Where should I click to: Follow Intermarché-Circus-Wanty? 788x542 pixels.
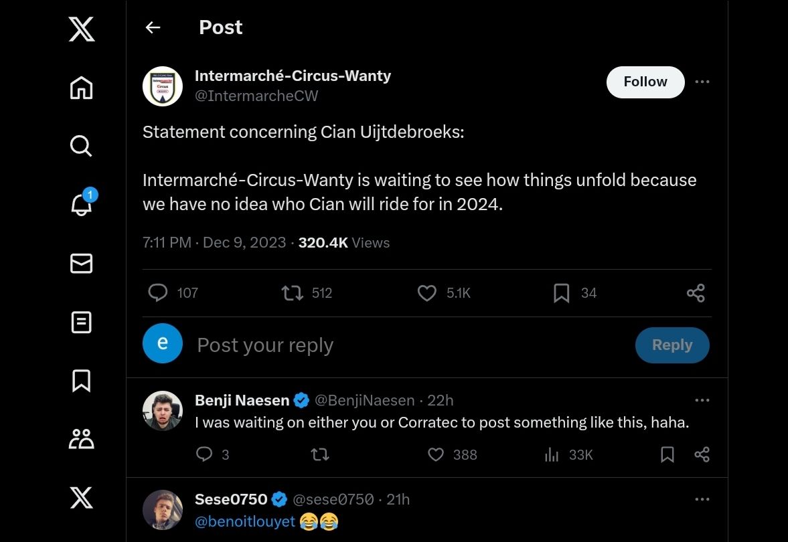click(x=645, y=82)
